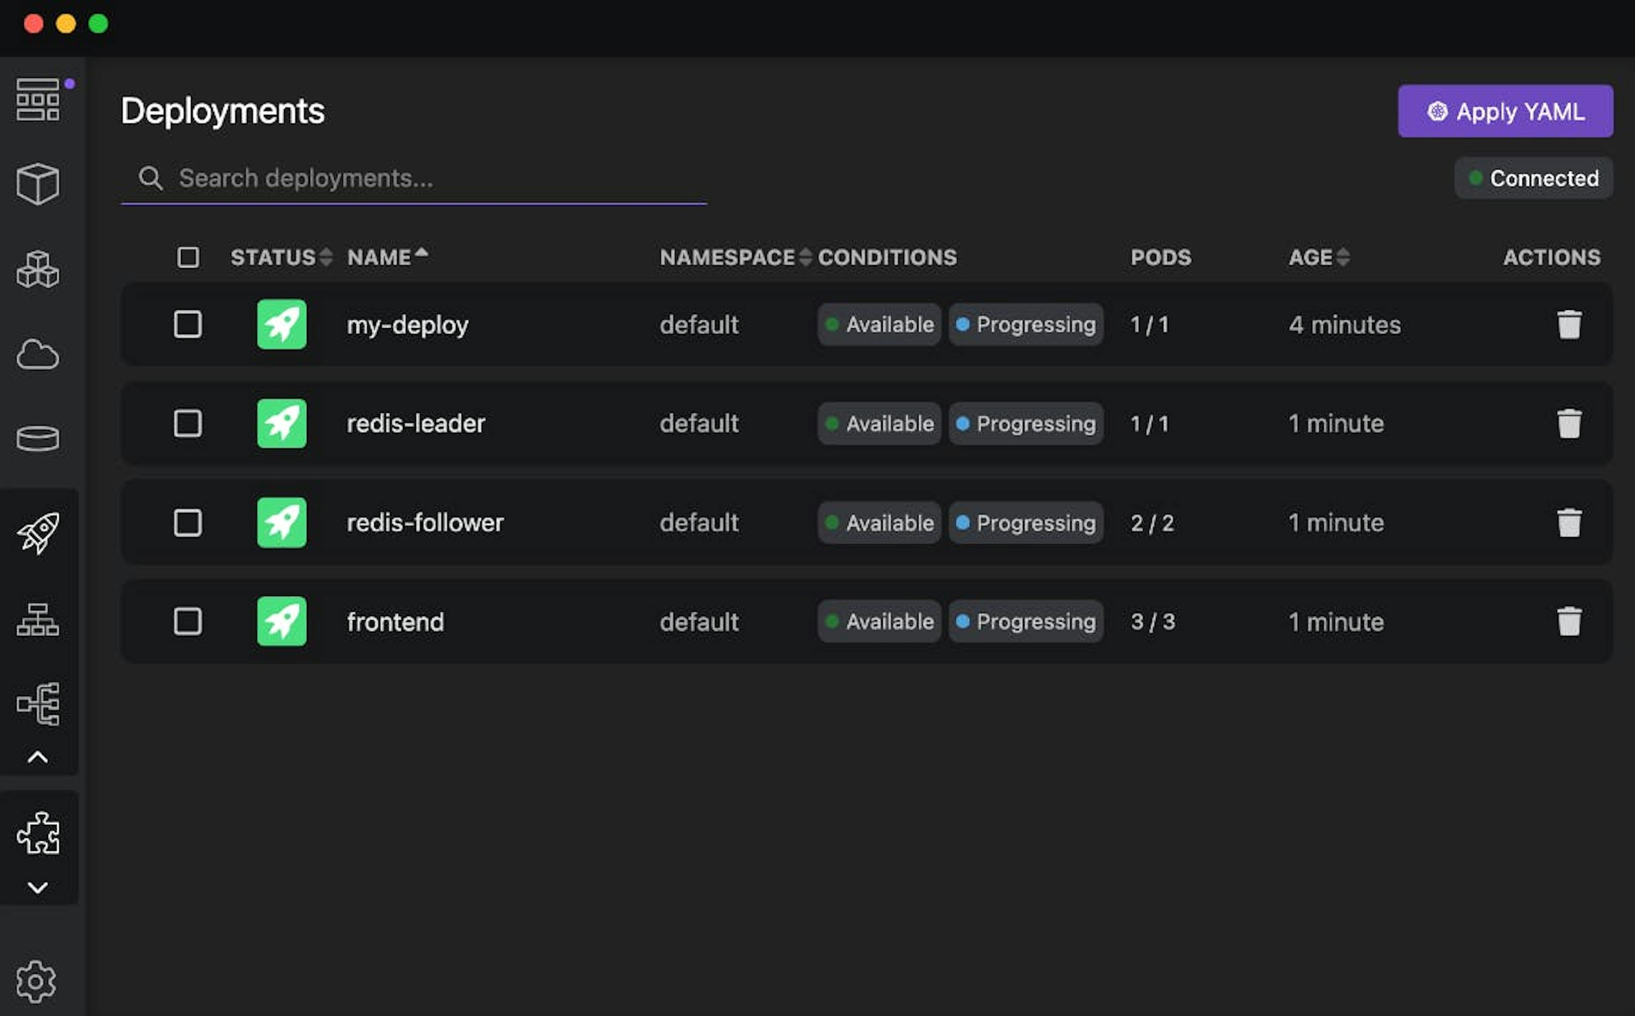This screenshot has width=1635, height=1016.
Task: Open the stacked cubes workloads icon
Action: 37,269
